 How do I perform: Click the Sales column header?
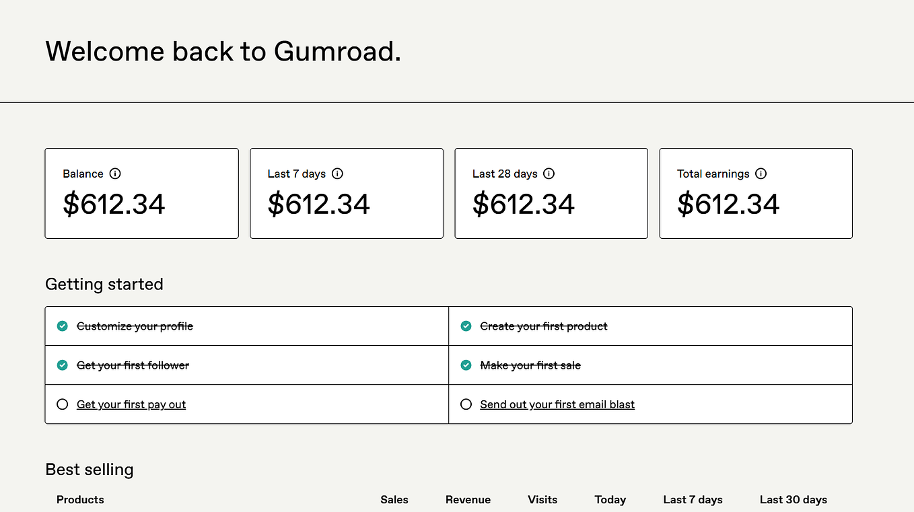pos(394,499)
